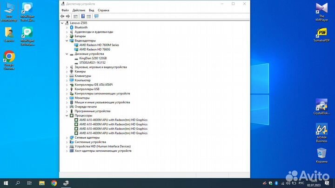This screenshot has height=188, width=335.
Task: Expand the Bluetooth category
Action: [67, 27]
